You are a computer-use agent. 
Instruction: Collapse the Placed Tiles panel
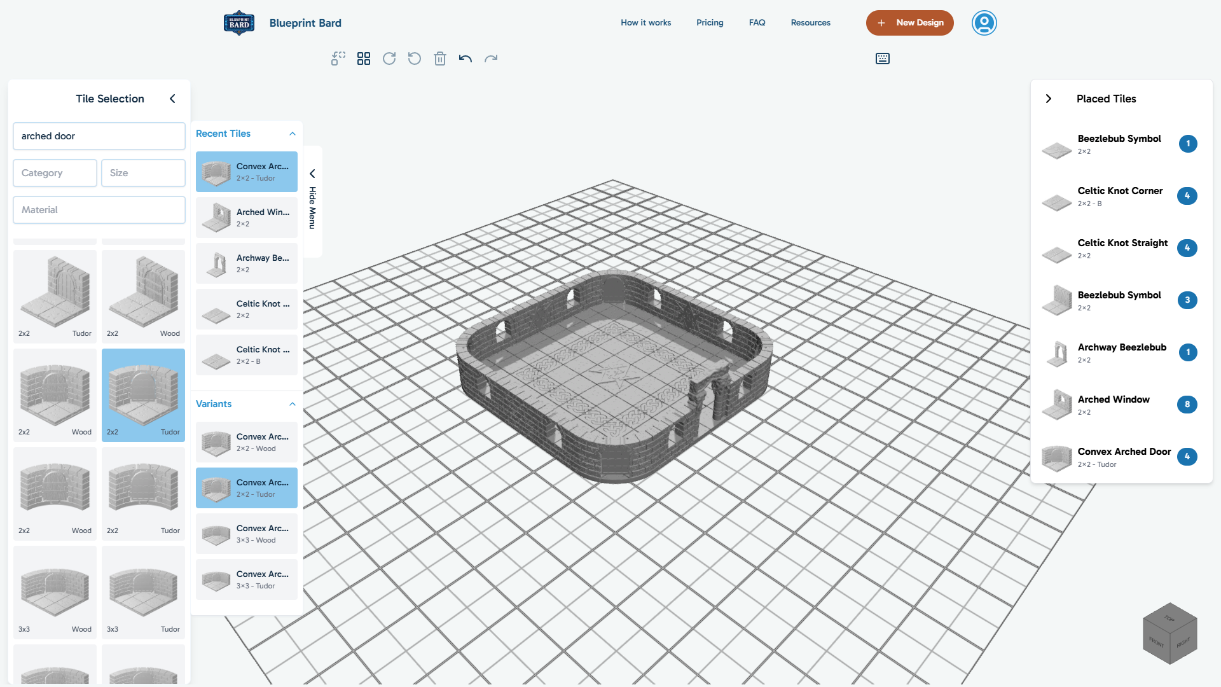coord(1049,99)
